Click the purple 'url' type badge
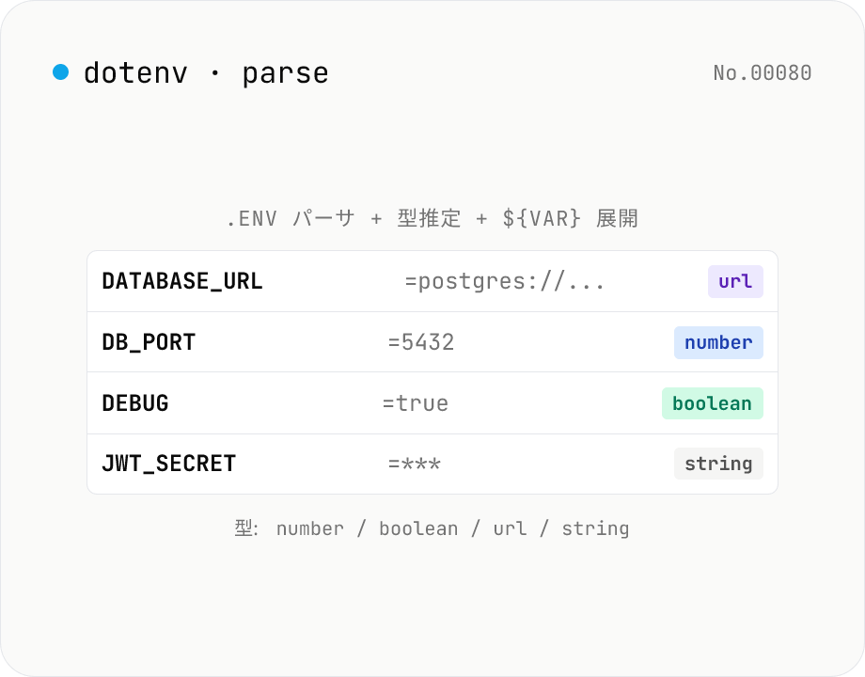Viewport: 865px width, 677px height. point(735,281)
